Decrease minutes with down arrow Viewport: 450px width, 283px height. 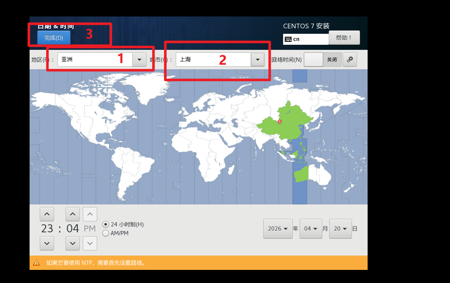pos(73,243)
